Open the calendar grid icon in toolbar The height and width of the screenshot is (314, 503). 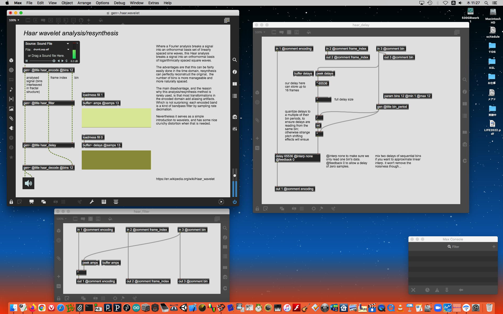227,20
